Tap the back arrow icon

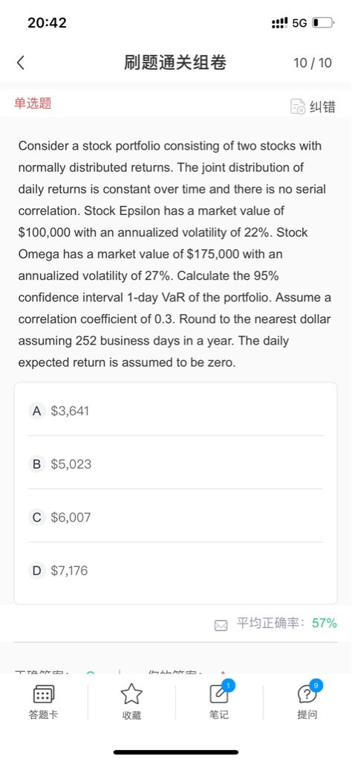(x=20, y=63)
